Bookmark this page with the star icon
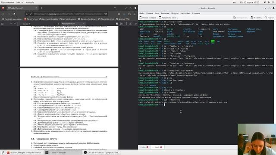276x155 pixels. tap(106, 14)
